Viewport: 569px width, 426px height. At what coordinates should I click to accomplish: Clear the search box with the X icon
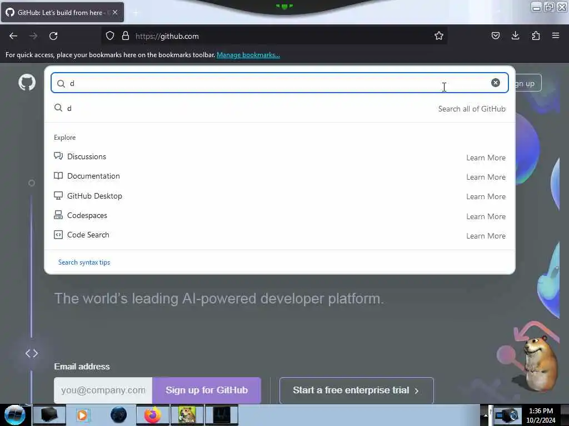click(495, 83)
